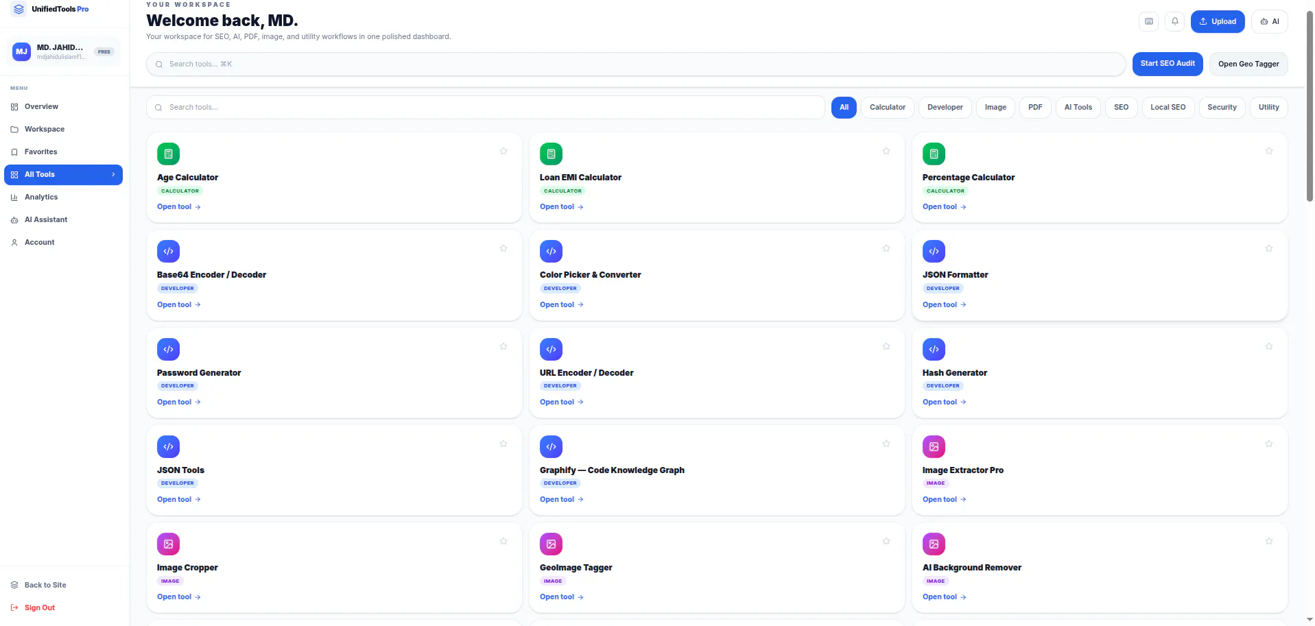The image size is (1315, 626).
Task: Click the page vertical scrollbar thumb
Action: click(1310, 106)
